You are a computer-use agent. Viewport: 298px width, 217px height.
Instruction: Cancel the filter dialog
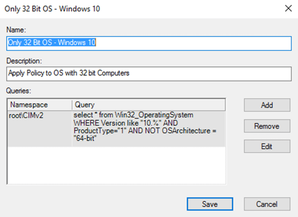(267, 204)
